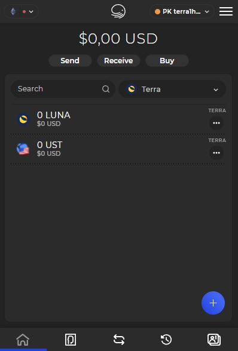Click the Receive button
Viewport: 238px width, 351px height.
click(118, 61)
